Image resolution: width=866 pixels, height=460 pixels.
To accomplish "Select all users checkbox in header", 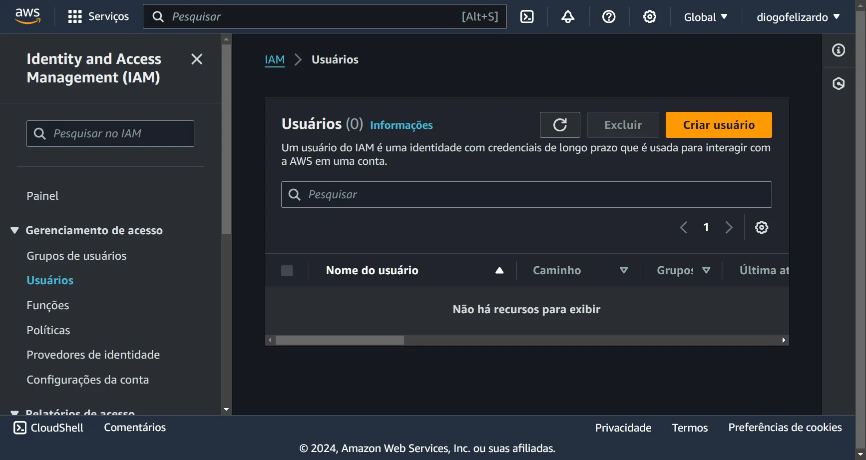I will pyautogui.click(x=287, y=270).
